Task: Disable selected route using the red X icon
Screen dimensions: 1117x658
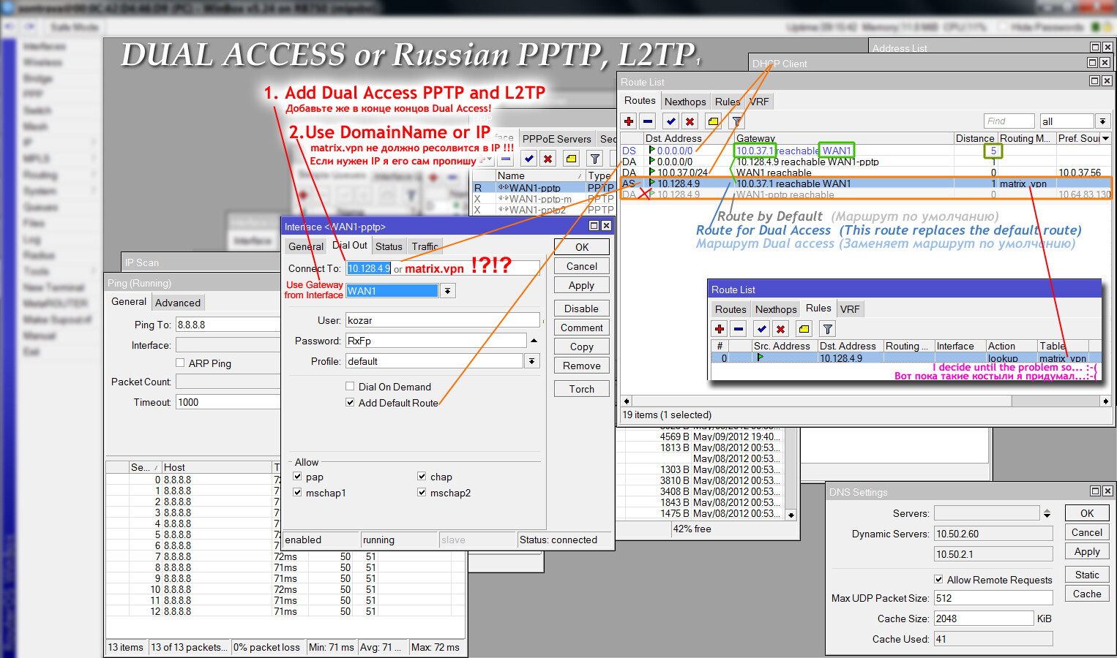Action: 690,121
